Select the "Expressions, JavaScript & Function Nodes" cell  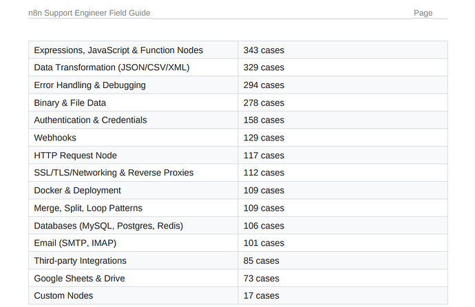click(x=118, y=50)
